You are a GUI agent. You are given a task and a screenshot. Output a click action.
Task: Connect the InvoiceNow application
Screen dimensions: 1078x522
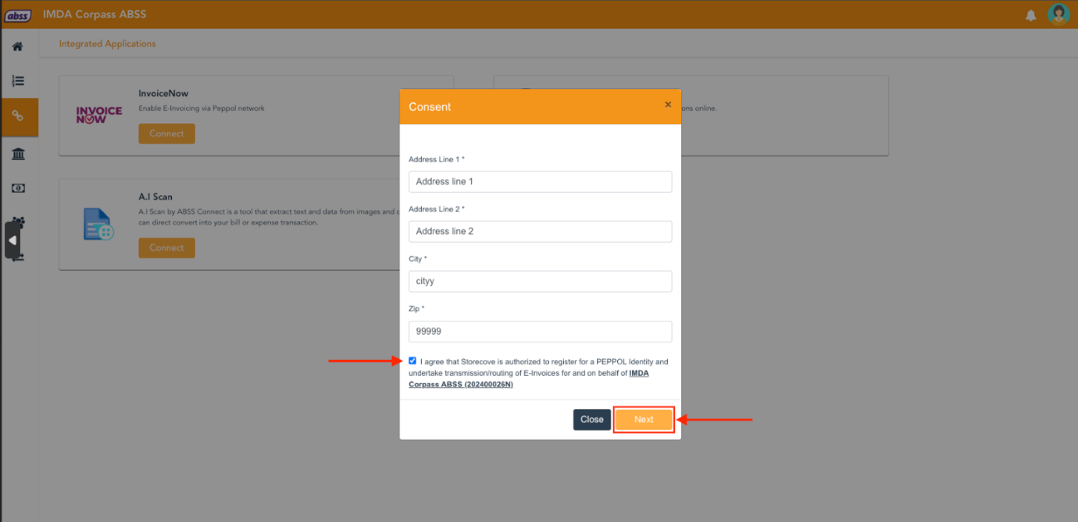166,133
